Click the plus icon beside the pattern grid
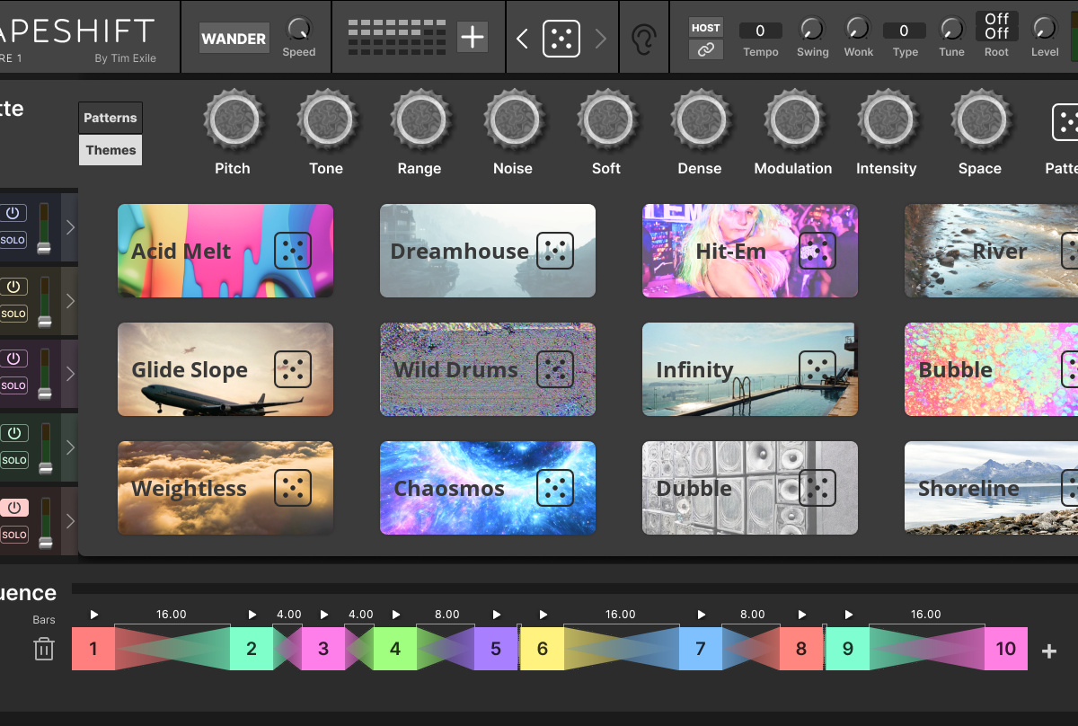 tap(472, 38)
